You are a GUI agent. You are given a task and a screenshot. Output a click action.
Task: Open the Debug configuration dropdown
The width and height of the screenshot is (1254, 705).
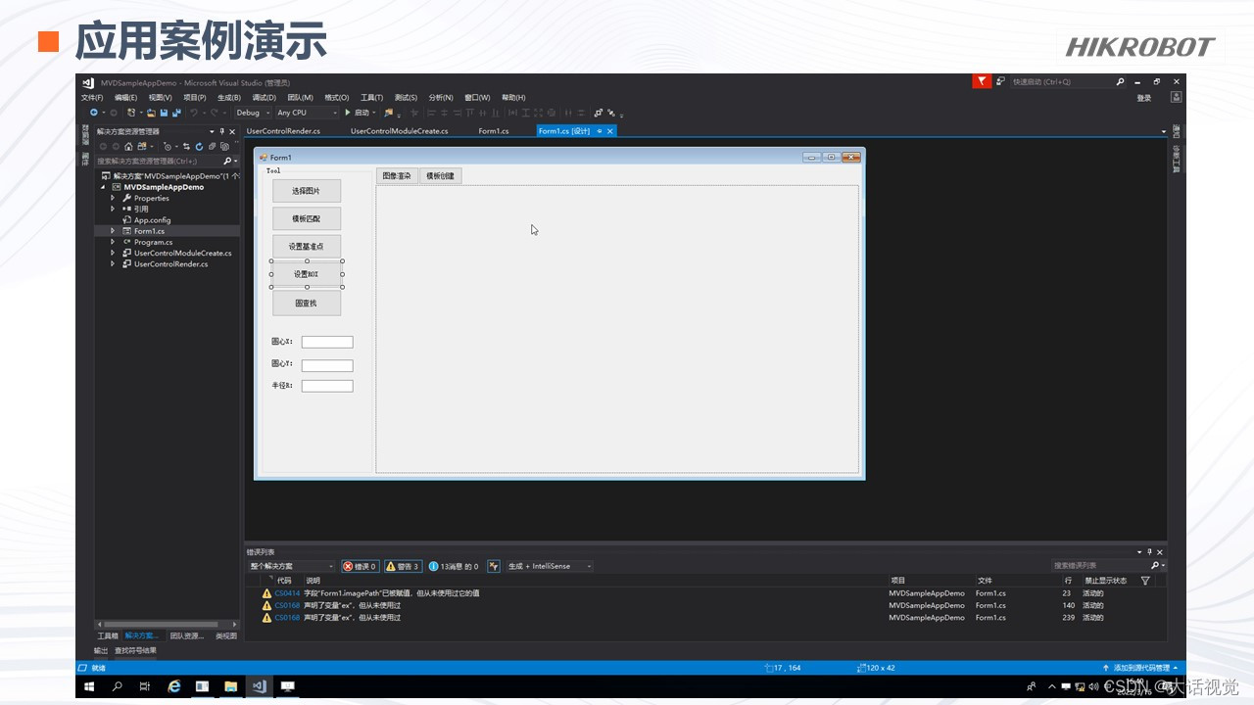tap(253, 113)
